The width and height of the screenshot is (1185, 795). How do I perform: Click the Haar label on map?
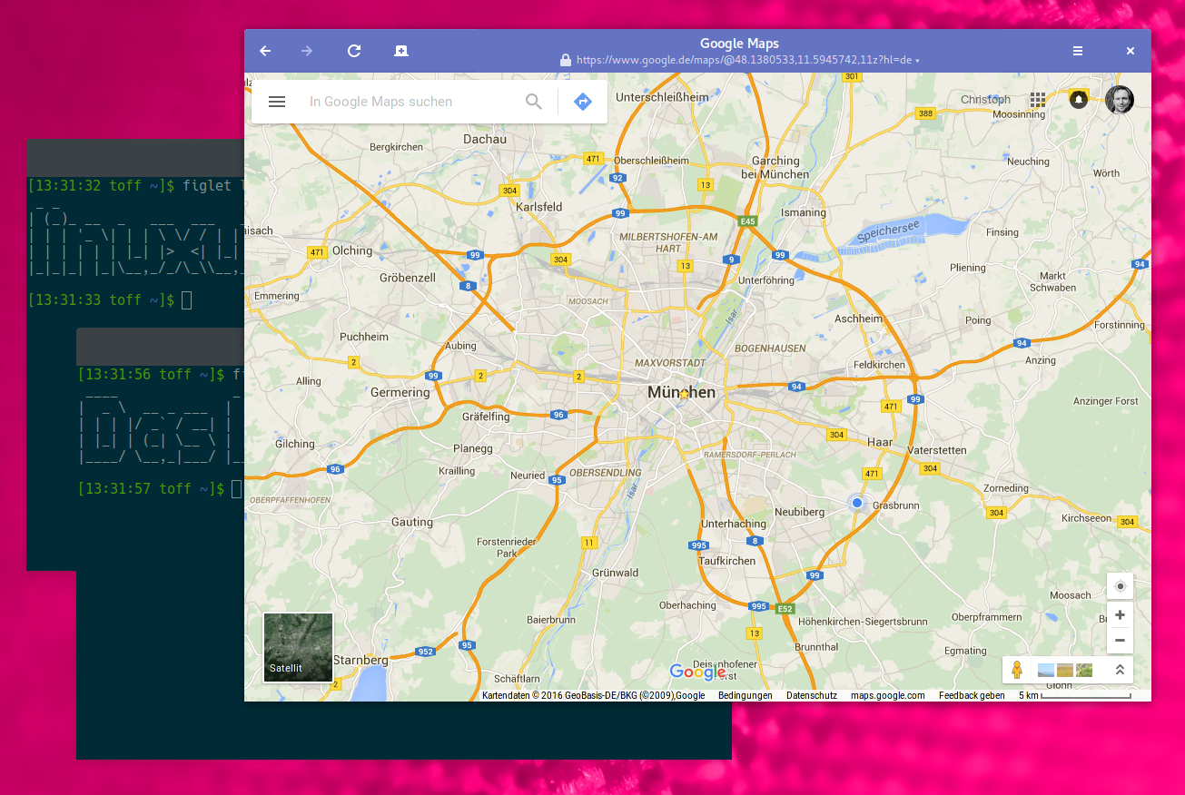[x=880, y=443]
